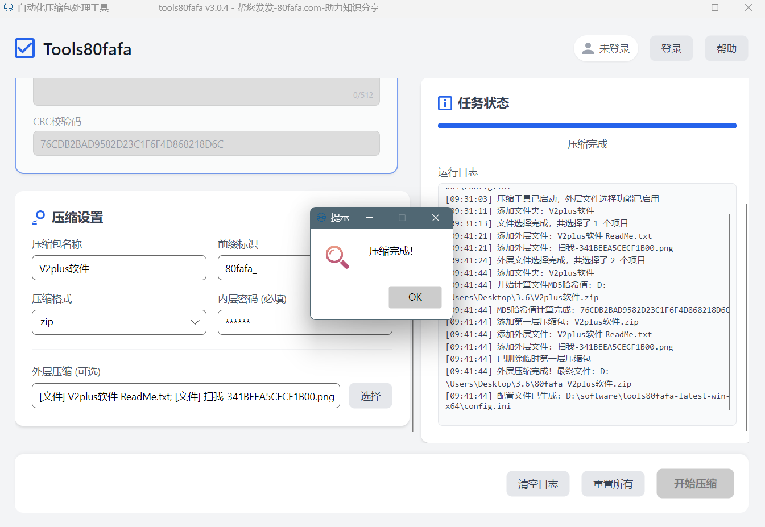Click the 压缩设置 section icon
The width and height of the screenshot is (765, 527).
39,217
